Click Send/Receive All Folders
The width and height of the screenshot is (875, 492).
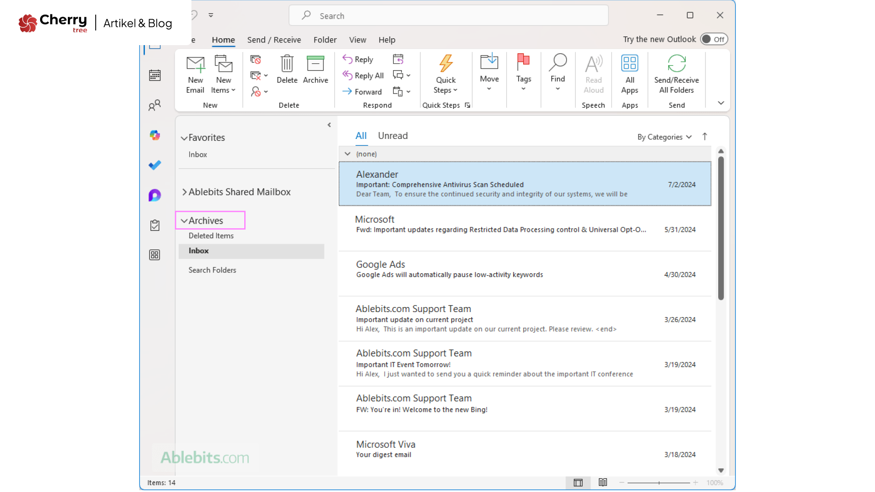tap(676, 74)
